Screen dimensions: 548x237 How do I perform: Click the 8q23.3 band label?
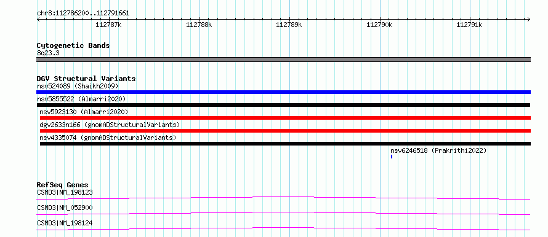pyautogui.click(x=48, y=53)
